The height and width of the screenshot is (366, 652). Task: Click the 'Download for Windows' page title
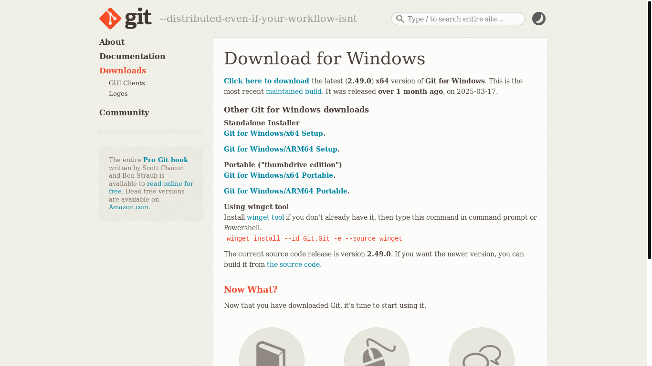coord(325,59)
